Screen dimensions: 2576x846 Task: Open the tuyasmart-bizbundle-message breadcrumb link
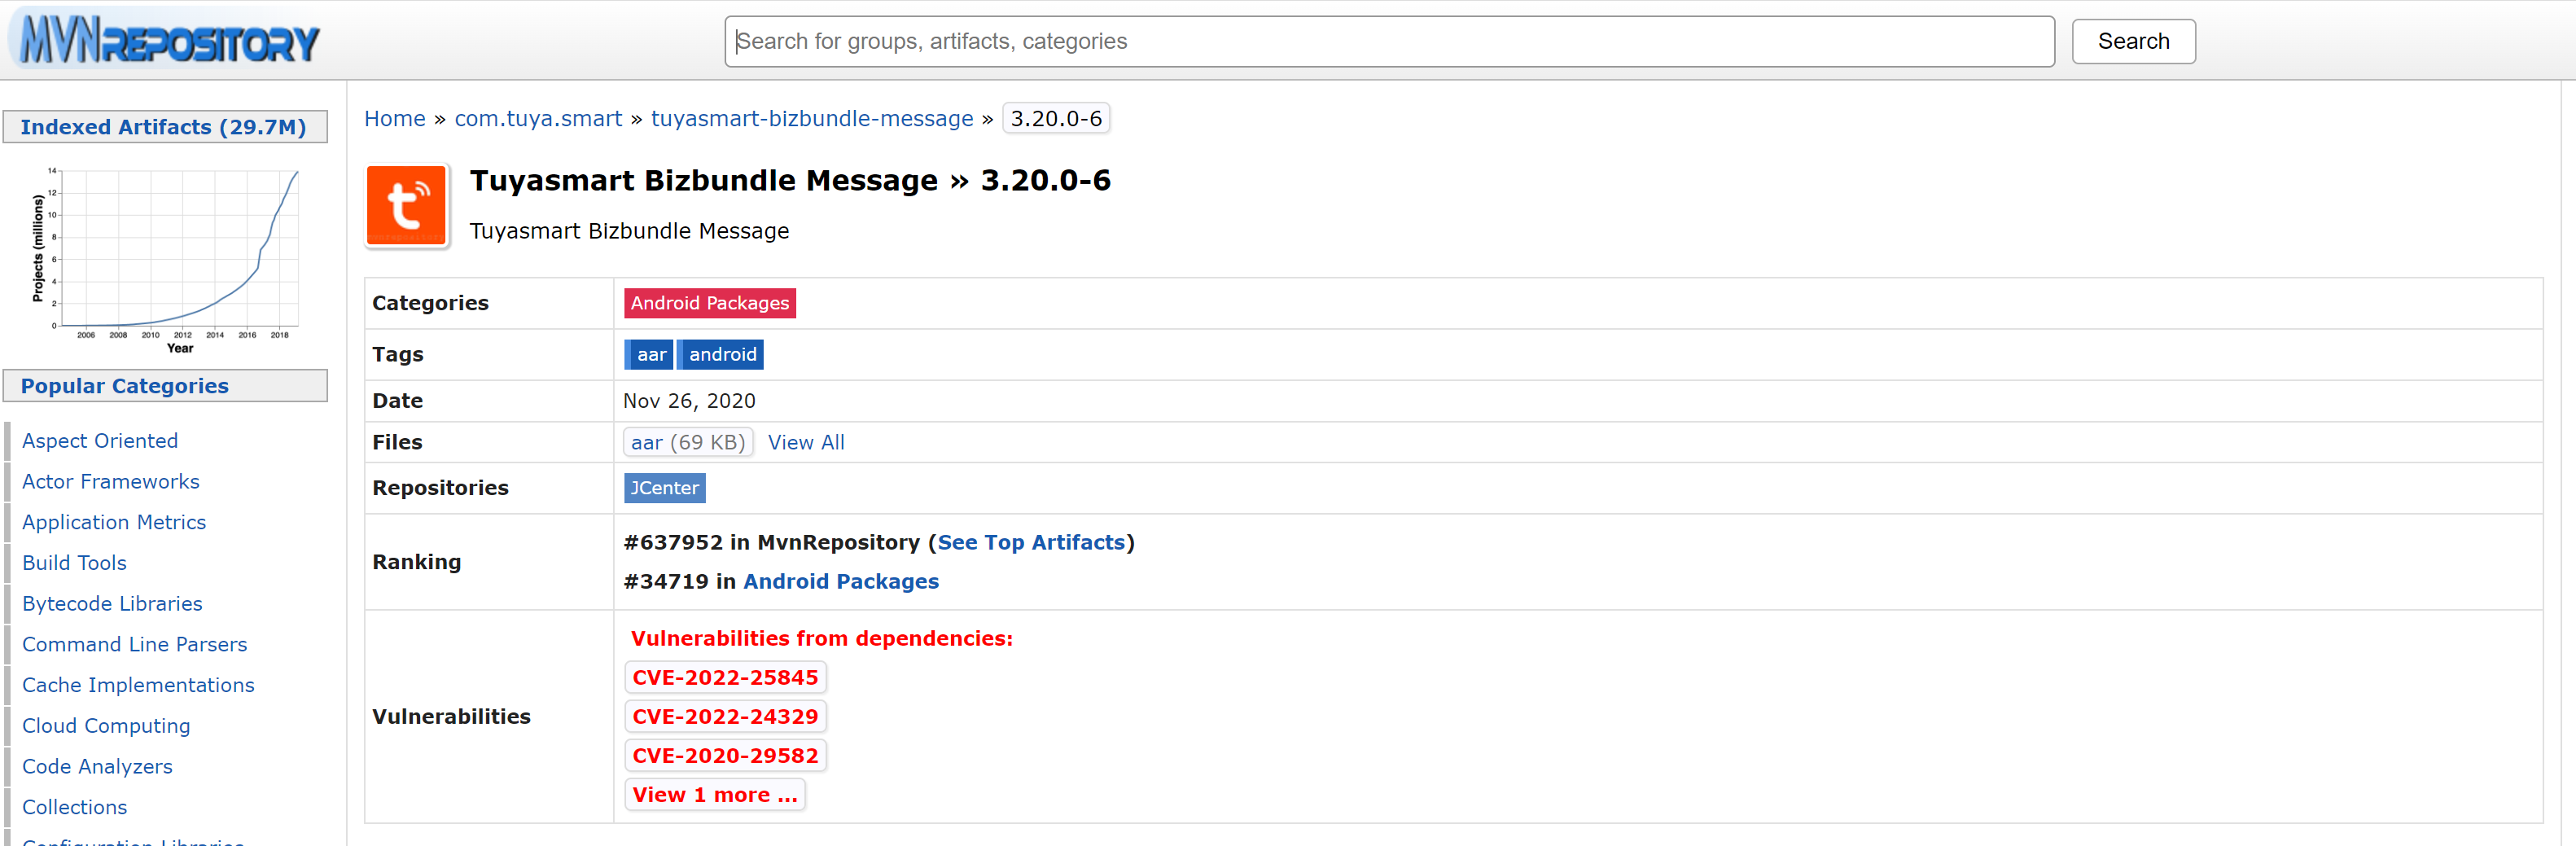pos(812,118)
